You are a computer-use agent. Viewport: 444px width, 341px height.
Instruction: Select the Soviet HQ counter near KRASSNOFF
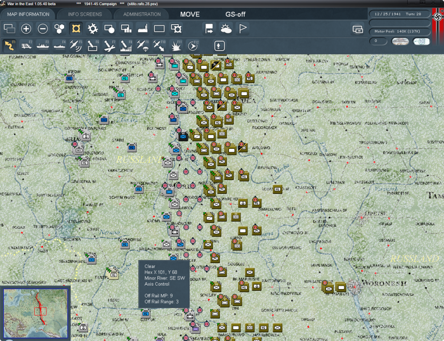click(277, 189)
